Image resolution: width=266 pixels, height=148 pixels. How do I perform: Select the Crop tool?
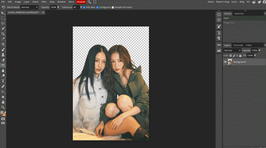(x=3, y=34)
